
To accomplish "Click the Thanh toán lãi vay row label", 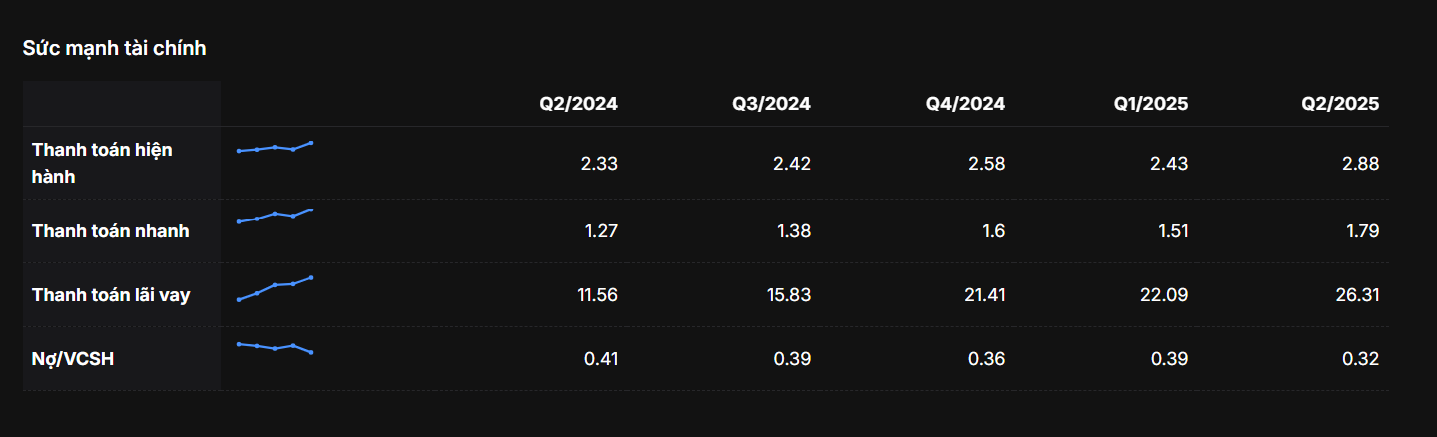I will click(110, 295).
